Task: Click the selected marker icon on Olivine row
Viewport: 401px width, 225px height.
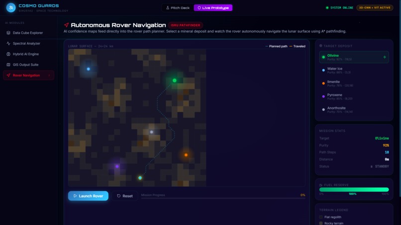Action: (x=385, y=57)
